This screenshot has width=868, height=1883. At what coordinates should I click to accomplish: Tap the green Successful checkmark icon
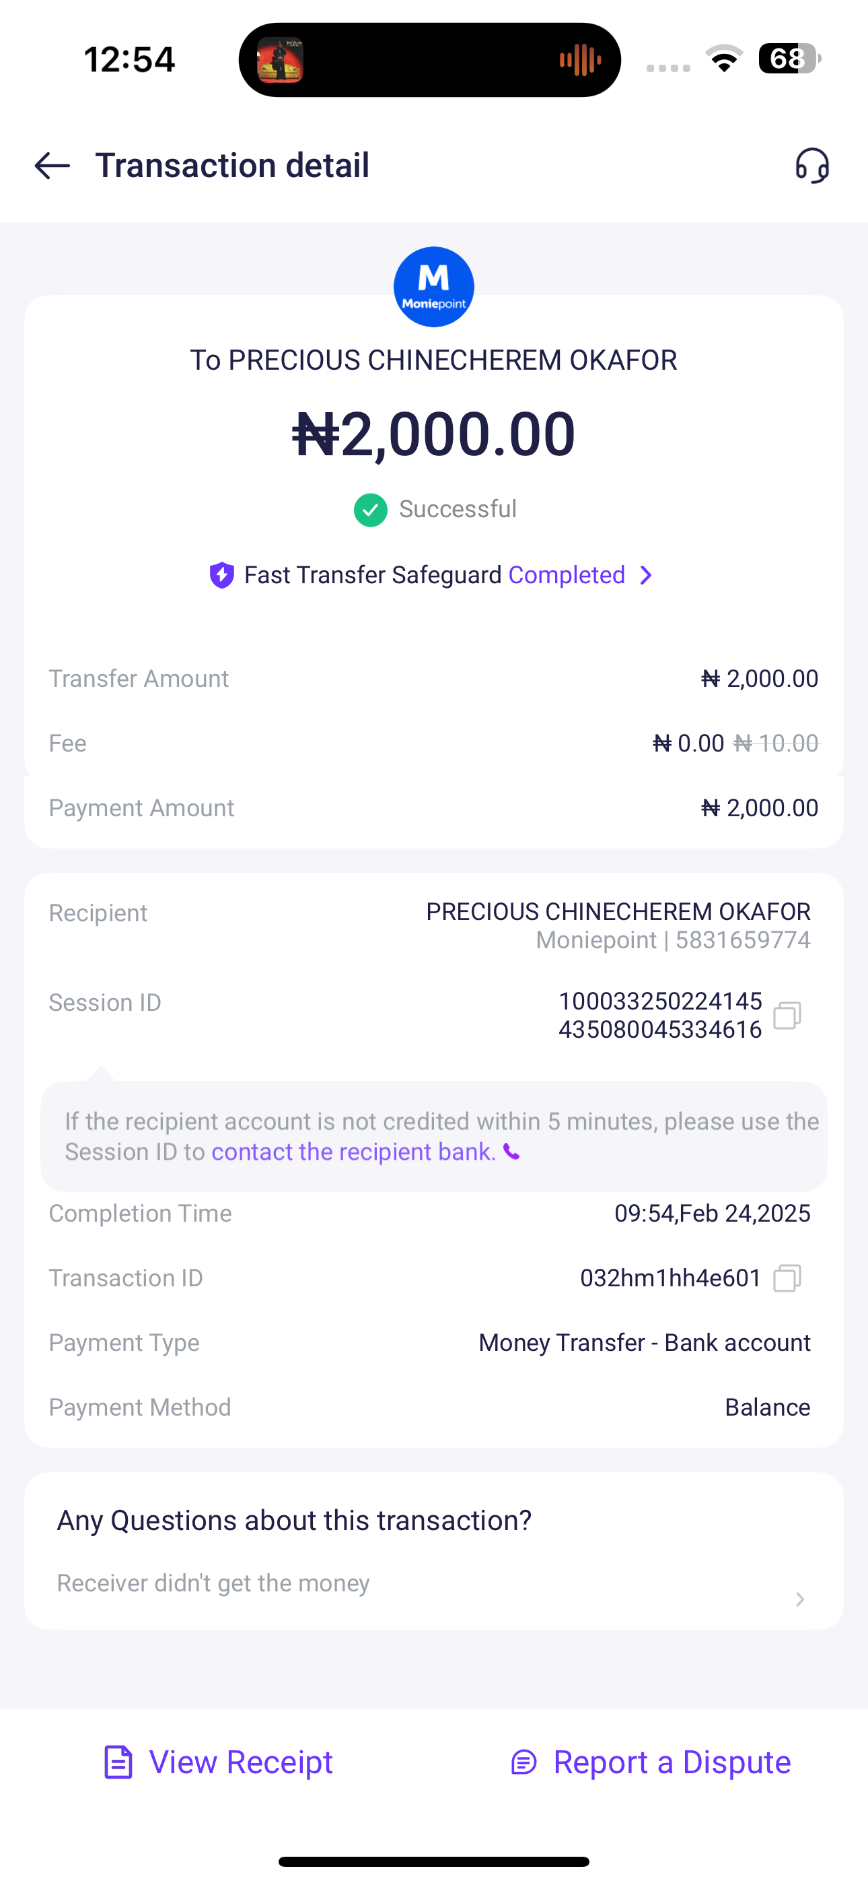[371, 510]
